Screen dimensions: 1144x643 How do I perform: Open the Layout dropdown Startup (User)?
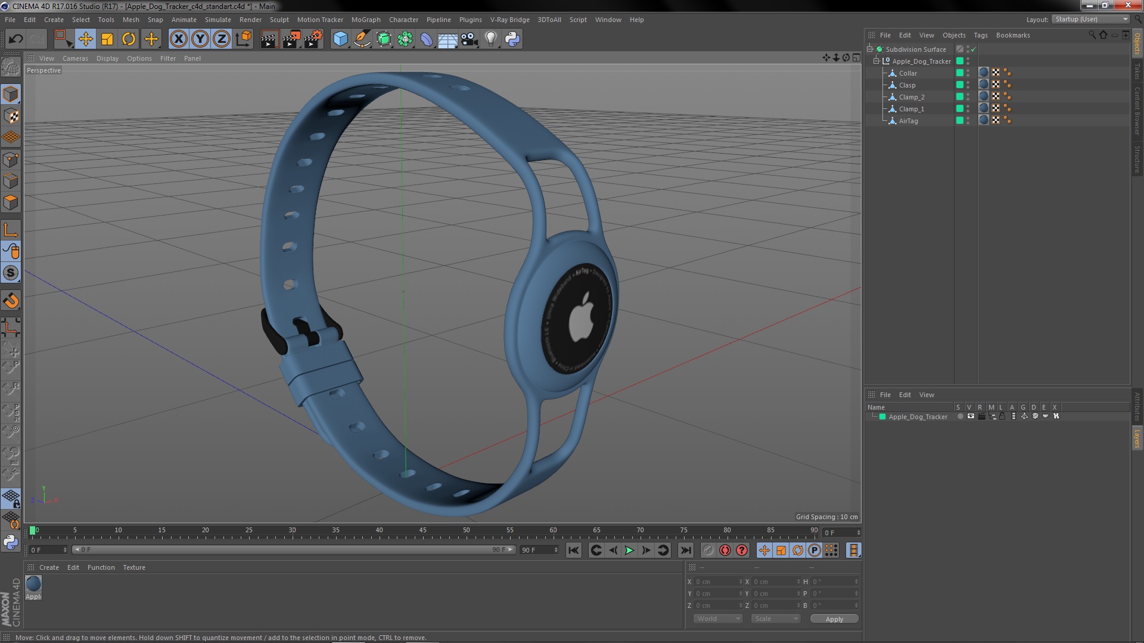[x=1090, y=19]
